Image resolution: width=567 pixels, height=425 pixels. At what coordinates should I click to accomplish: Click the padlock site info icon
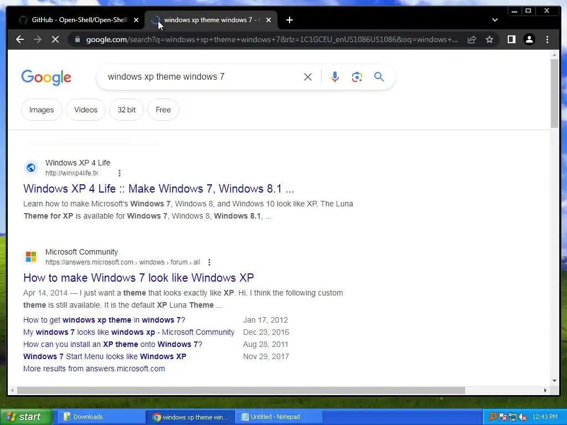click(77, 39)
